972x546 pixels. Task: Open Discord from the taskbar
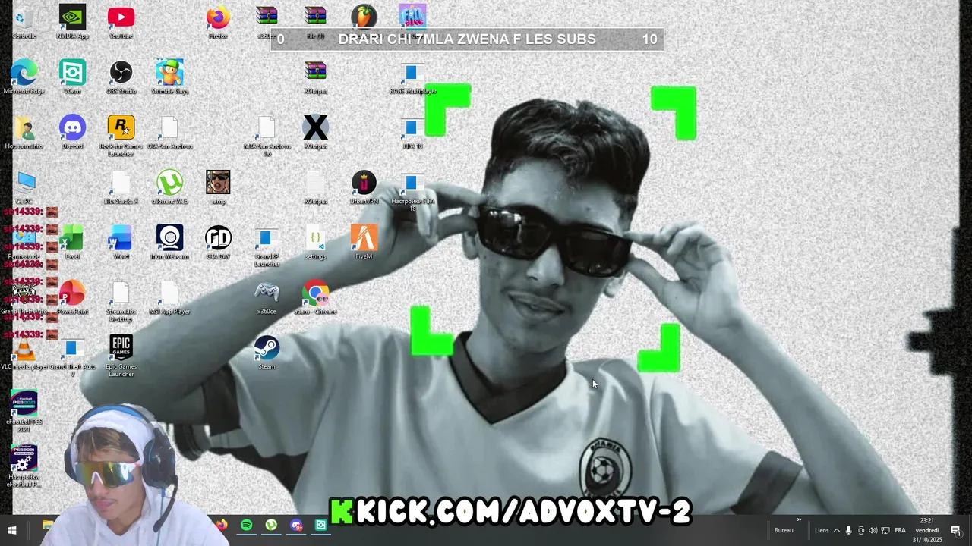(x=296, y=526)
